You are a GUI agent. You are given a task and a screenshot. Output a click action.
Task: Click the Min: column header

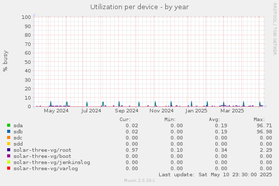click(x=170, y=119)
